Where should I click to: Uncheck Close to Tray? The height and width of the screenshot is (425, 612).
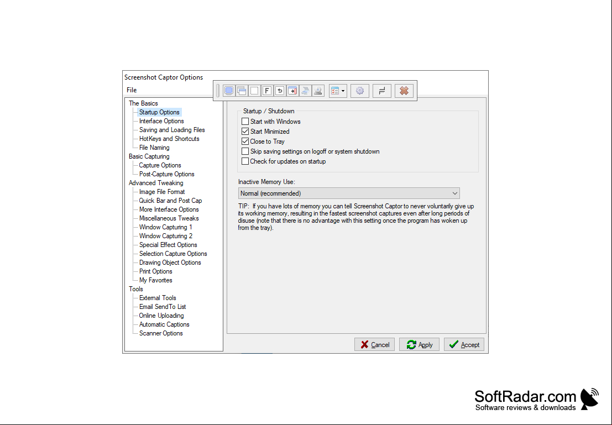(245, 141)
